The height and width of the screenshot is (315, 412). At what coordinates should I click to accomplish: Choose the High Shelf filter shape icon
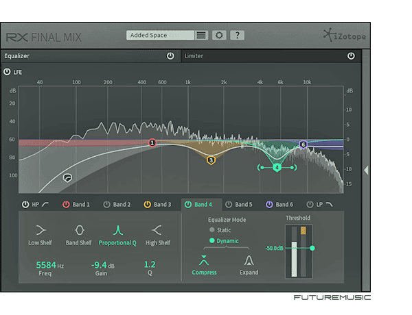[x=157, y=230]
